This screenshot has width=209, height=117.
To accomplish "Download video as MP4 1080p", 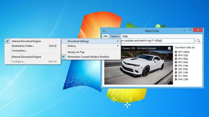I will point(184,52).
